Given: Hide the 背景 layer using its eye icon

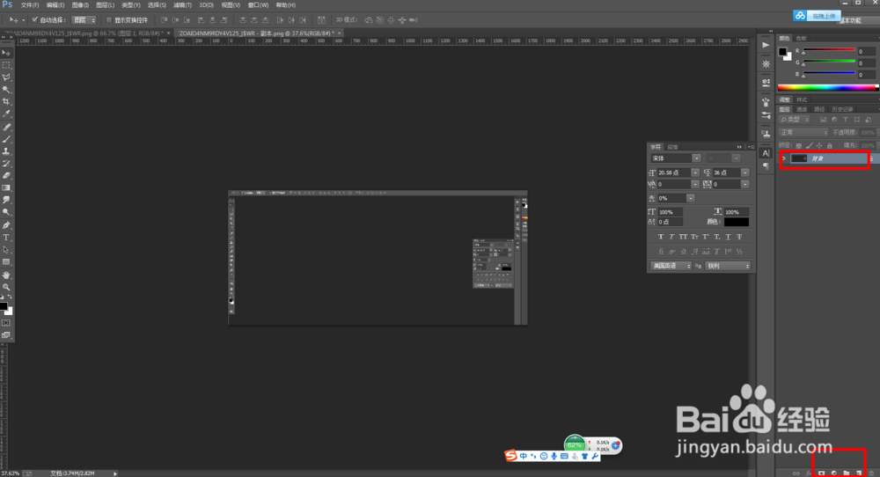Looking at the screenshot, I should pos(784,158).
